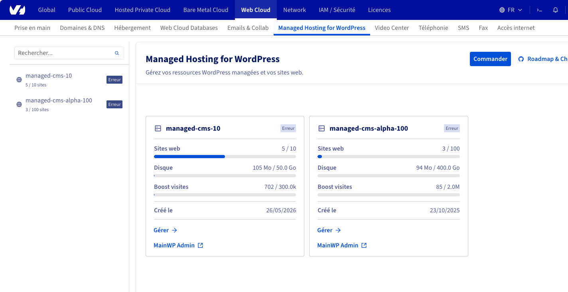
Task: Click Disque progress bar on managed-cms-10
Action: tap(225, 176)
